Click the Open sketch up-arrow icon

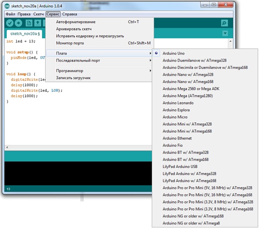[38, 23]
